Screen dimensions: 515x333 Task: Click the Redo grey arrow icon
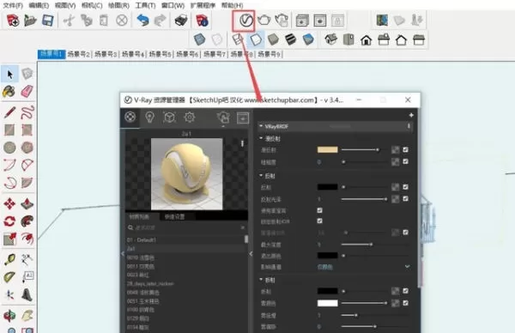(161, 21)
